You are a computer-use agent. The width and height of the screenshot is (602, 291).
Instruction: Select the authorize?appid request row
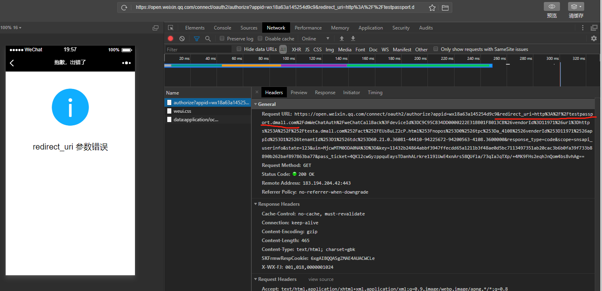pyautogui.click(x=208, y=103)
